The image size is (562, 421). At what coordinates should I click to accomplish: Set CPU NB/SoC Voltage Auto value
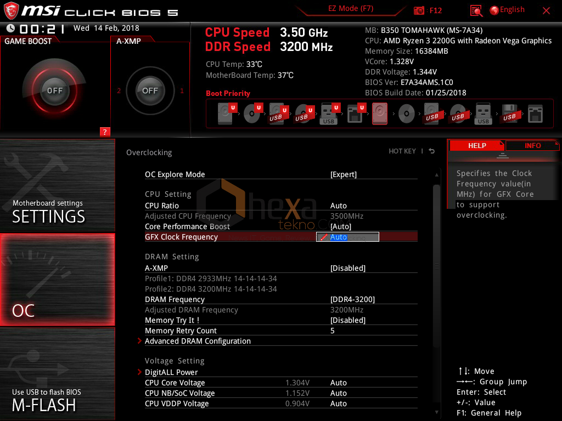(338, 393)
